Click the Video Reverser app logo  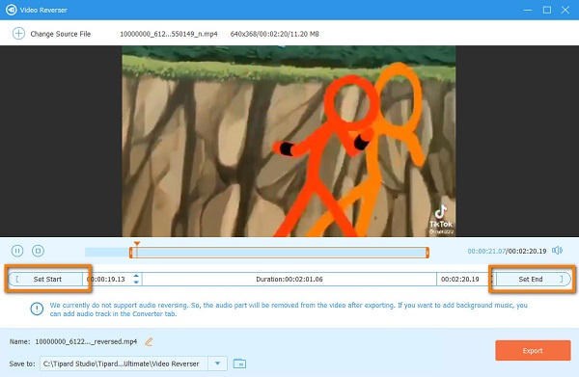tap(11, 10)
